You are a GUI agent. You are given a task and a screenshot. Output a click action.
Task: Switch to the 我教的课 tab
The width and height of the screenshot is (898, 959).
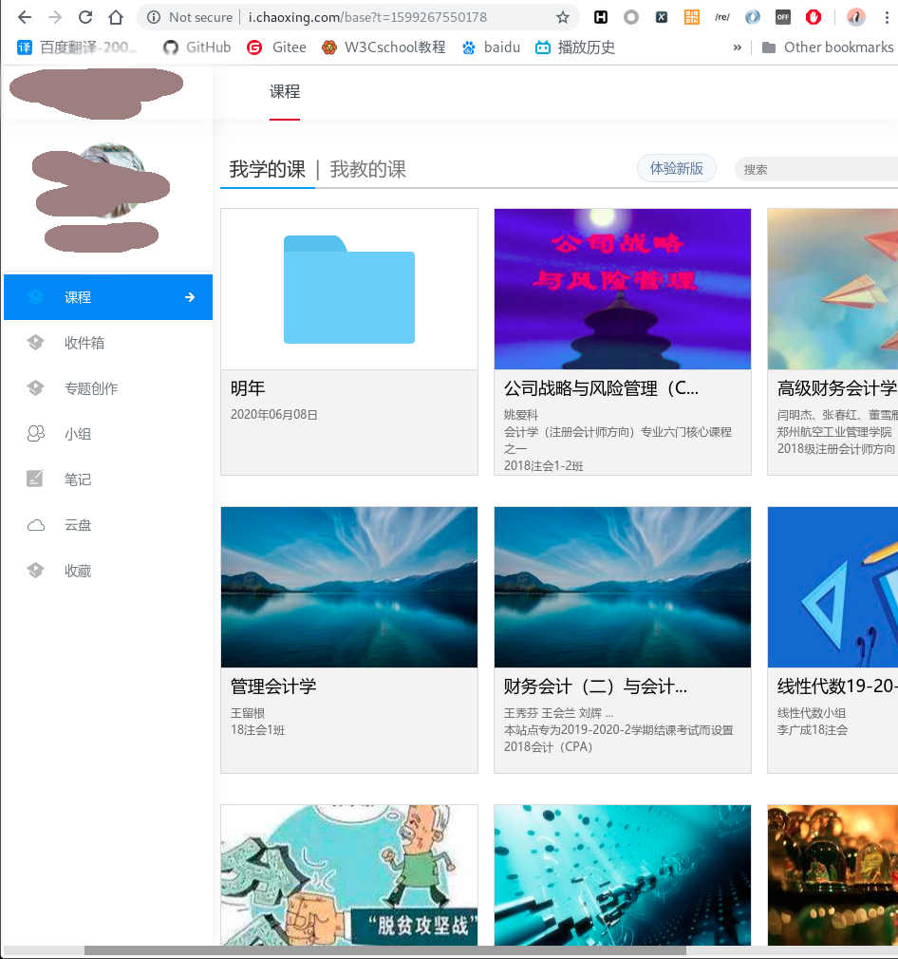[x=368, y=169]
